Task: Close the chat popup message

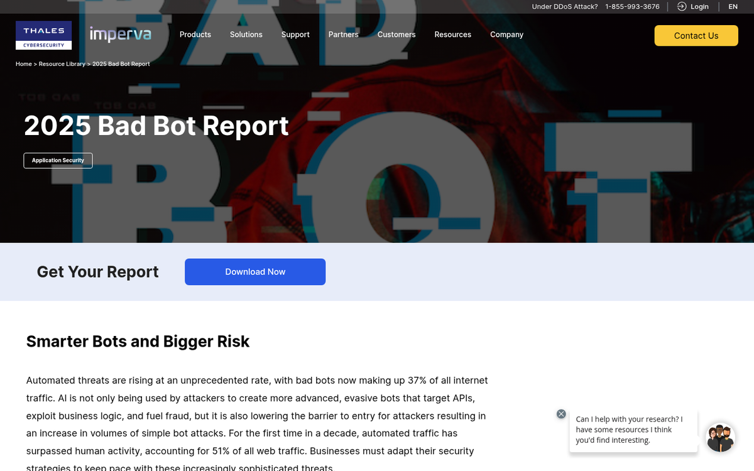Action: (x=561, y=414)
